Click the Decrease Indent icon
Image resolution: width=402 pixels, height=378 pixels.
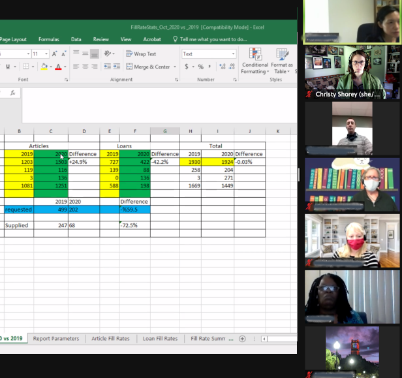point(108,67)
